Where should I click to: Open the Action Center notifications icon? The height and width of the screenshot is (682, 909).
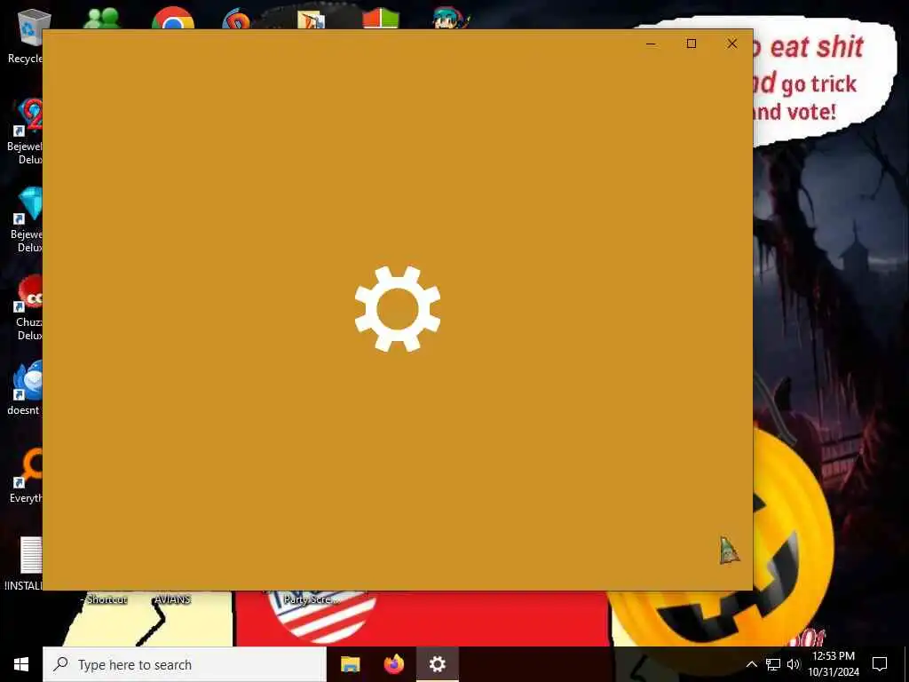[x=880, y=664]
